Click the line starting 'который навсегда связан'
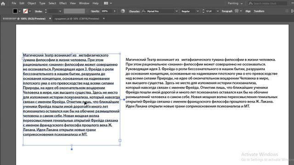The image size is (294, 165). point(197,88)
